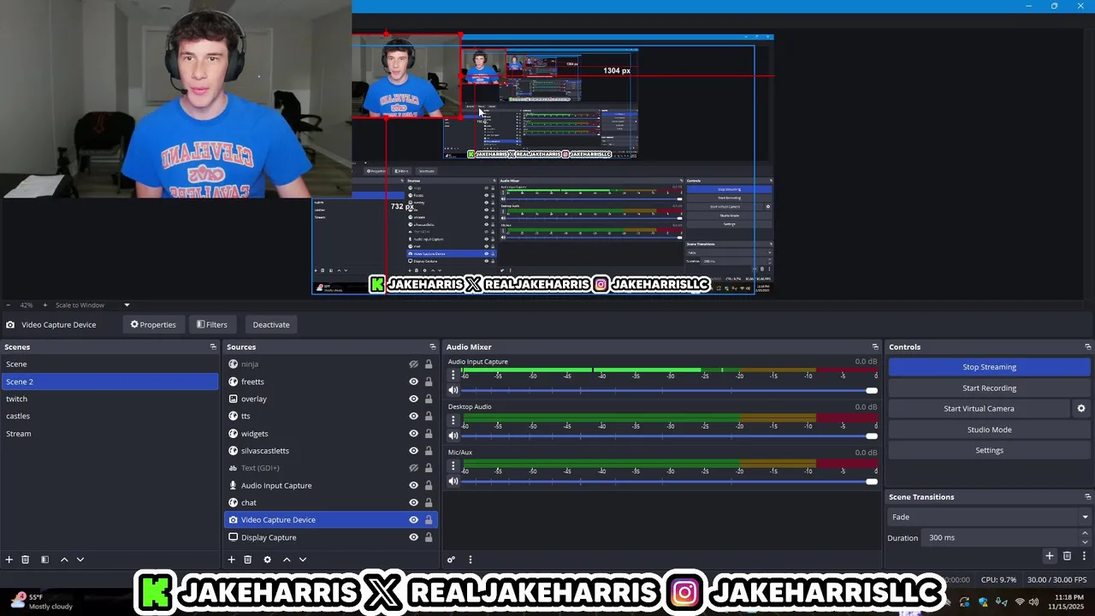Decrease transition duration with down arrow
The image size is (1095, 616).
[x=1085, y=542]
